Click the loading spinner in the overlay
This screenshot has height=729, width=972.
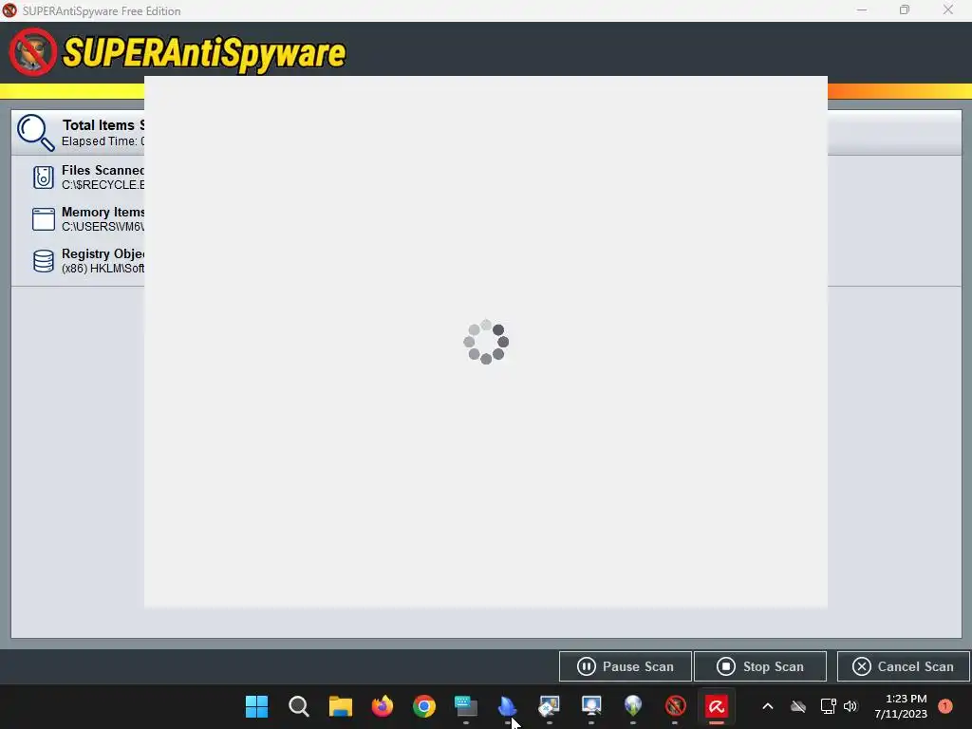[x=486, y=342]
